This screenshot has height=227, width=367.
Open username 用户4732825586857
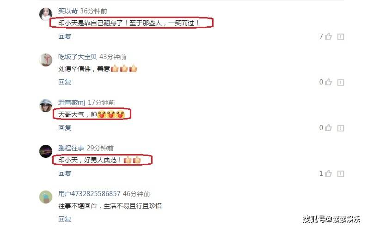coord(89,194)
